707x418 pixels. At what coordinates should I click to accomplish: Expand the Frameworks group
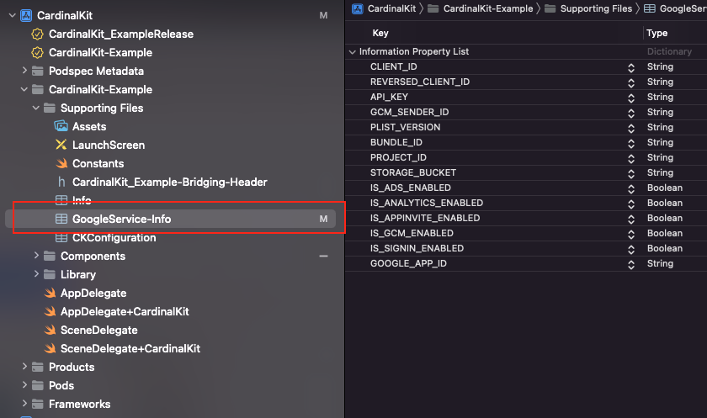coord(24,403)
